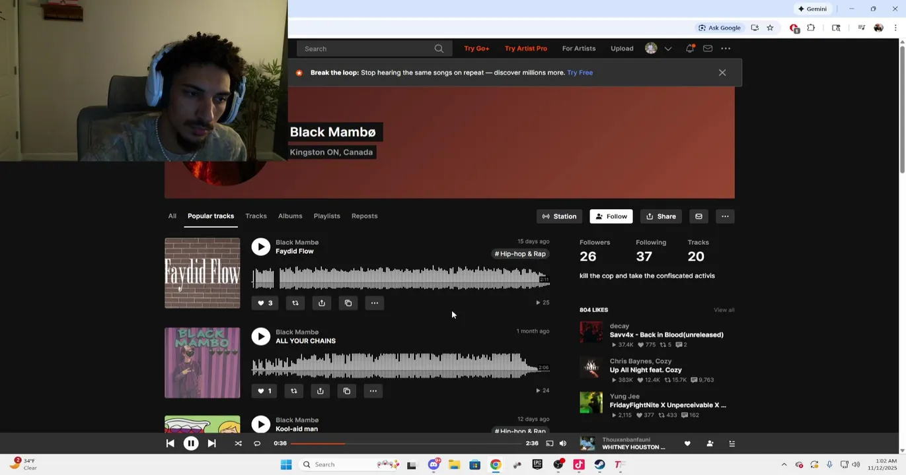906x475 pixels.
Task: Like the now playing WHITNEY HOUSTON track
Action: [x=687, y=443]
